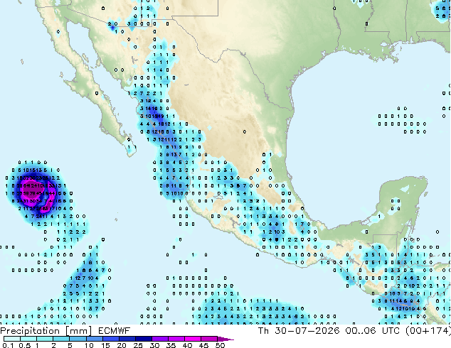Click the '[mm]' unit label
The image size is (451, 348).
point(79,331)
